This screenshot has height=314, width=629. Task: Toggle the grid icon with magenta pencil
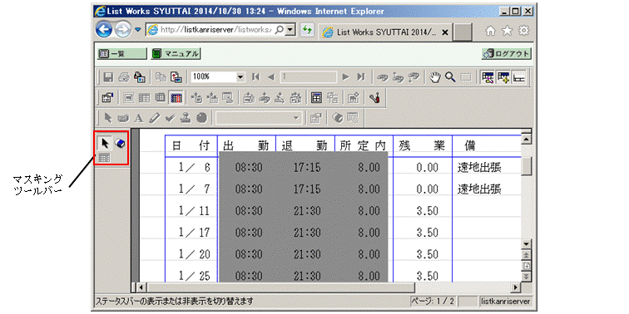point(488,77)
